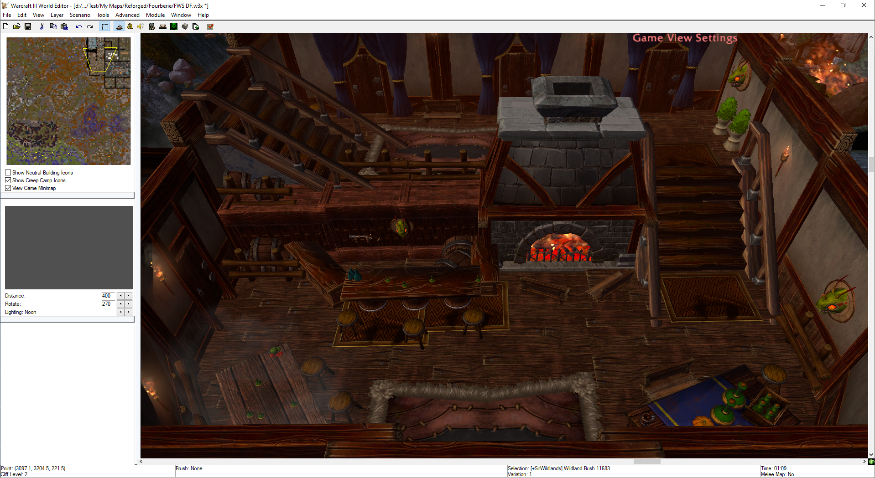Open the View menu
875x478 pixels.
click(x=38, y=15)
